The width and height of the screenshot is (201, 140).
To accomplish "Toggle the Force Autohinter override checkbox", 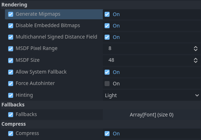I will coord(11,84).
